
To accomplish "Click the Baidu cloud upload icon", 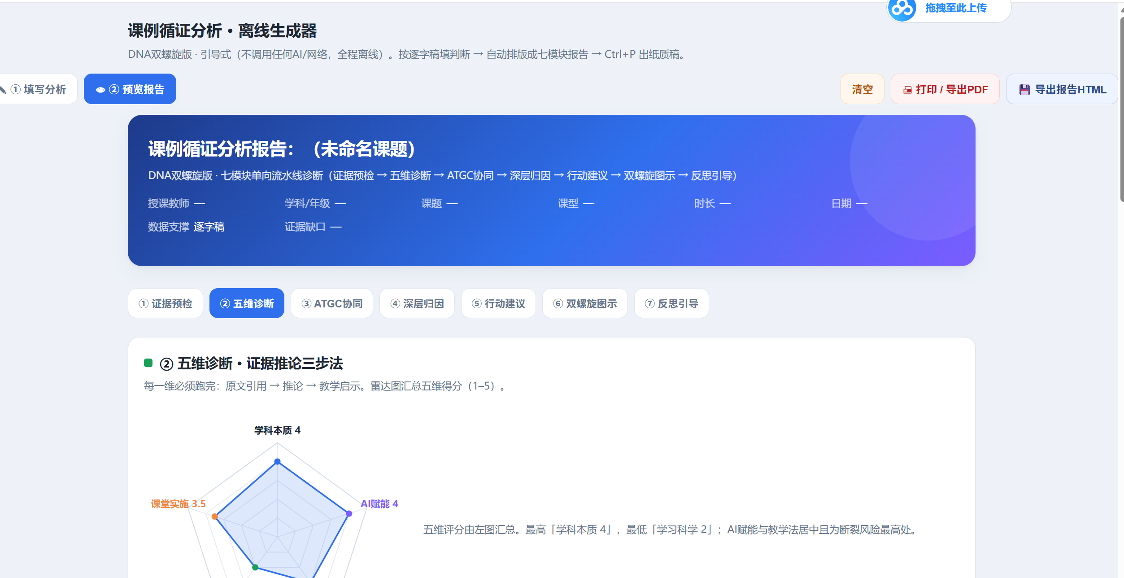I will pos(902,9).
